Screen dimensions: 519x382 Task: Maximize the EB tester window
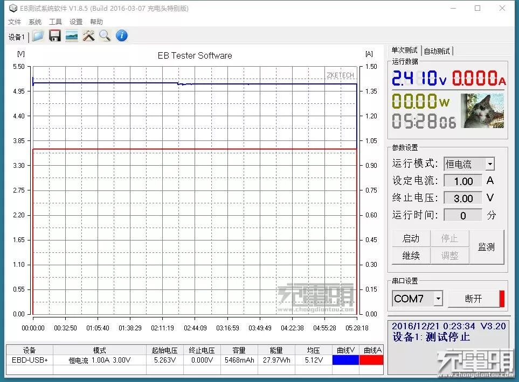[478, 8]
